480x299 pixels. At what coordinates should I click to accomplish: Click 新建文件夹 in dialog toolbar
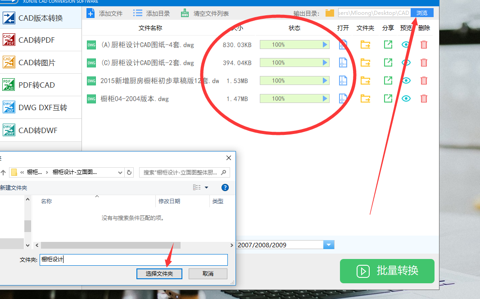pyautogui.click(x=14, y=187)
